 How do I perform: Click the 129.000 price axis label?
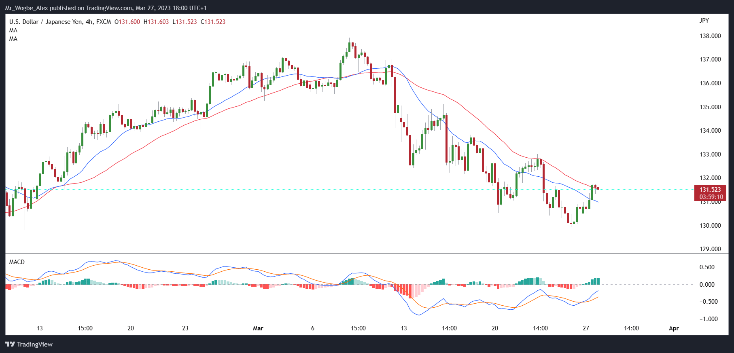point(710,249)
